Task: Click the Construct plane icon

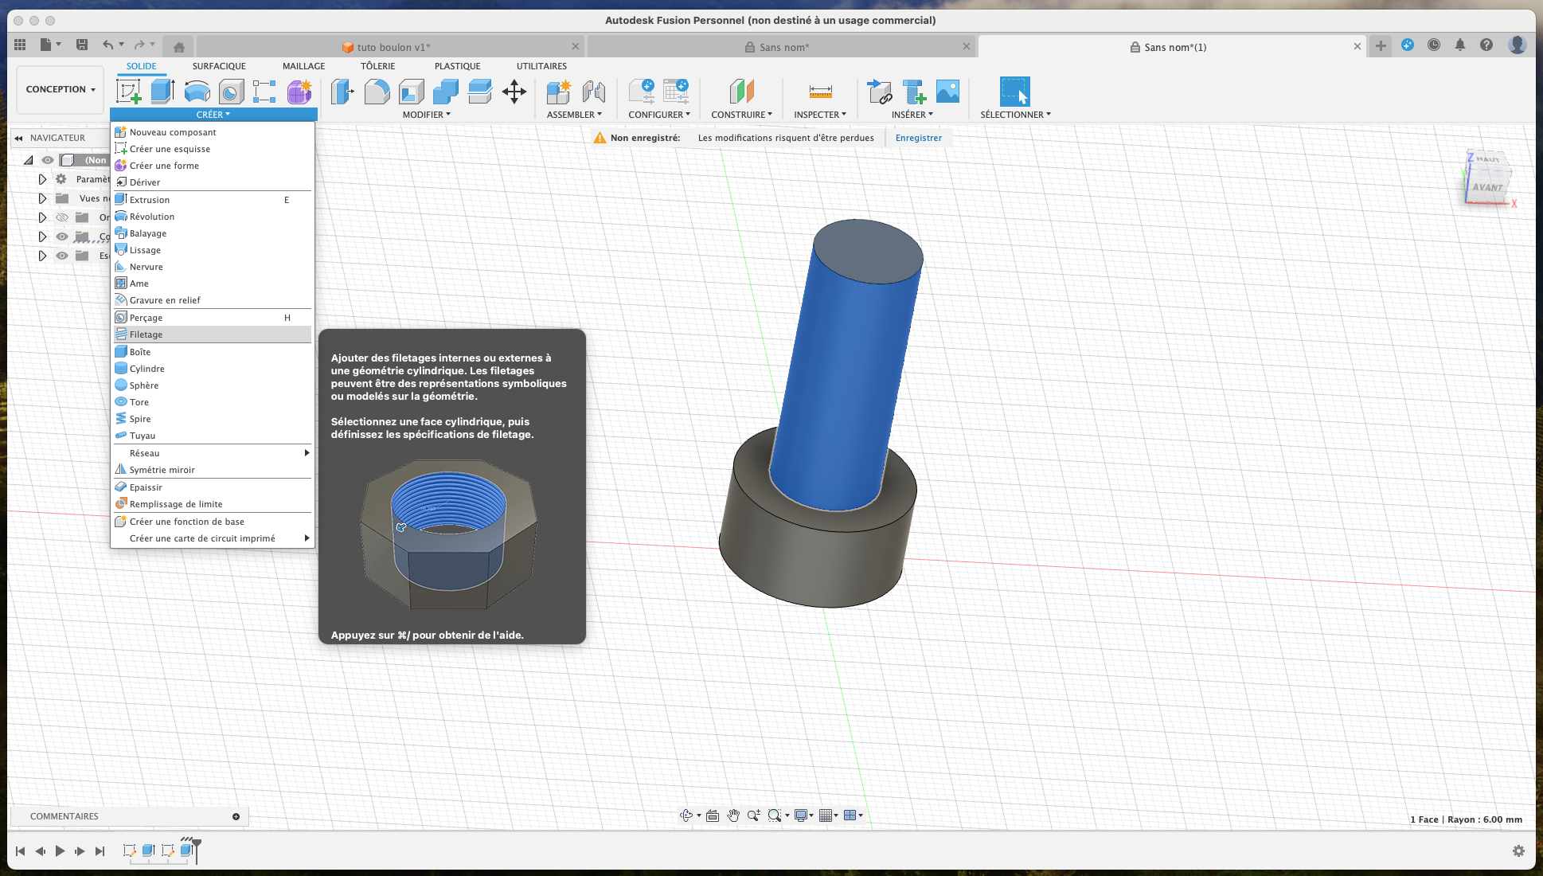Action: click(741, 92)
